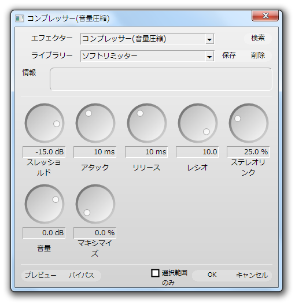Toggle the バイパス bypass button

pyautogui.click(x=82, y=275)
